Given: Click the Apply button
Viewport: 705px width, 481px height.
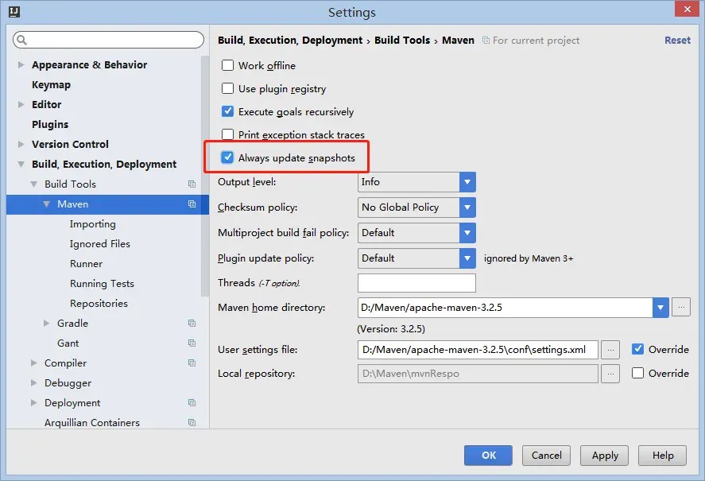Looking at the screenshot, I should click(604, 456).
